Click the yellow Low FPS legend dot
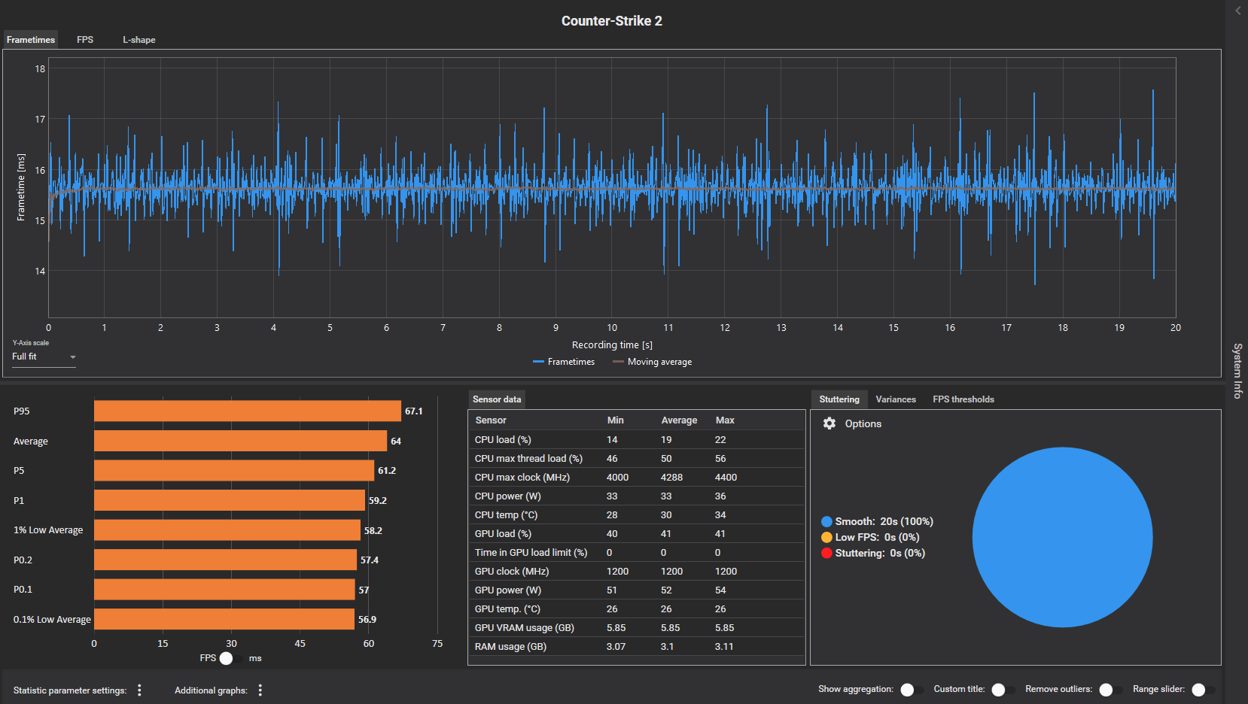The height and width of the screenshot is (704, 1248). (x=826, y=537)
